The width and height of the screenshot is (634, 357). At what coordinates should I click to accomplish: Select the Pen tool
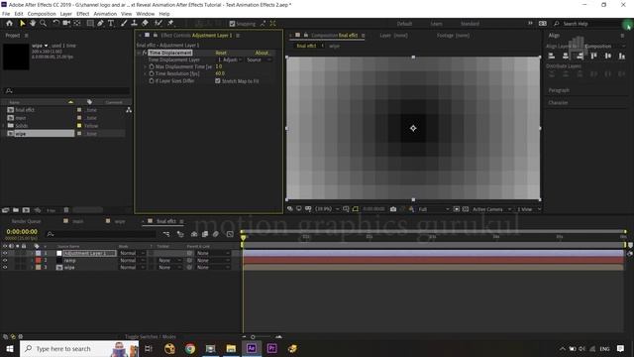100,24
